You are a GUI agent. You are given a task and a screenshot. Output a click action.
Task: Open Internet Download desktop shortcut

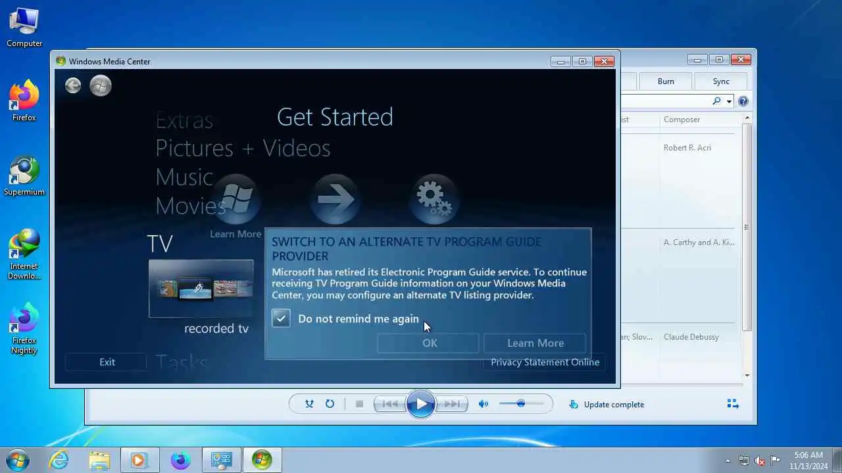coord(24,255)
